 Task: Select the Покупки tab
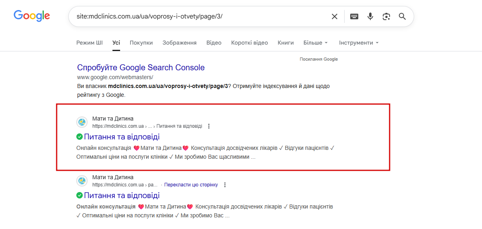[x=141, y=43]
